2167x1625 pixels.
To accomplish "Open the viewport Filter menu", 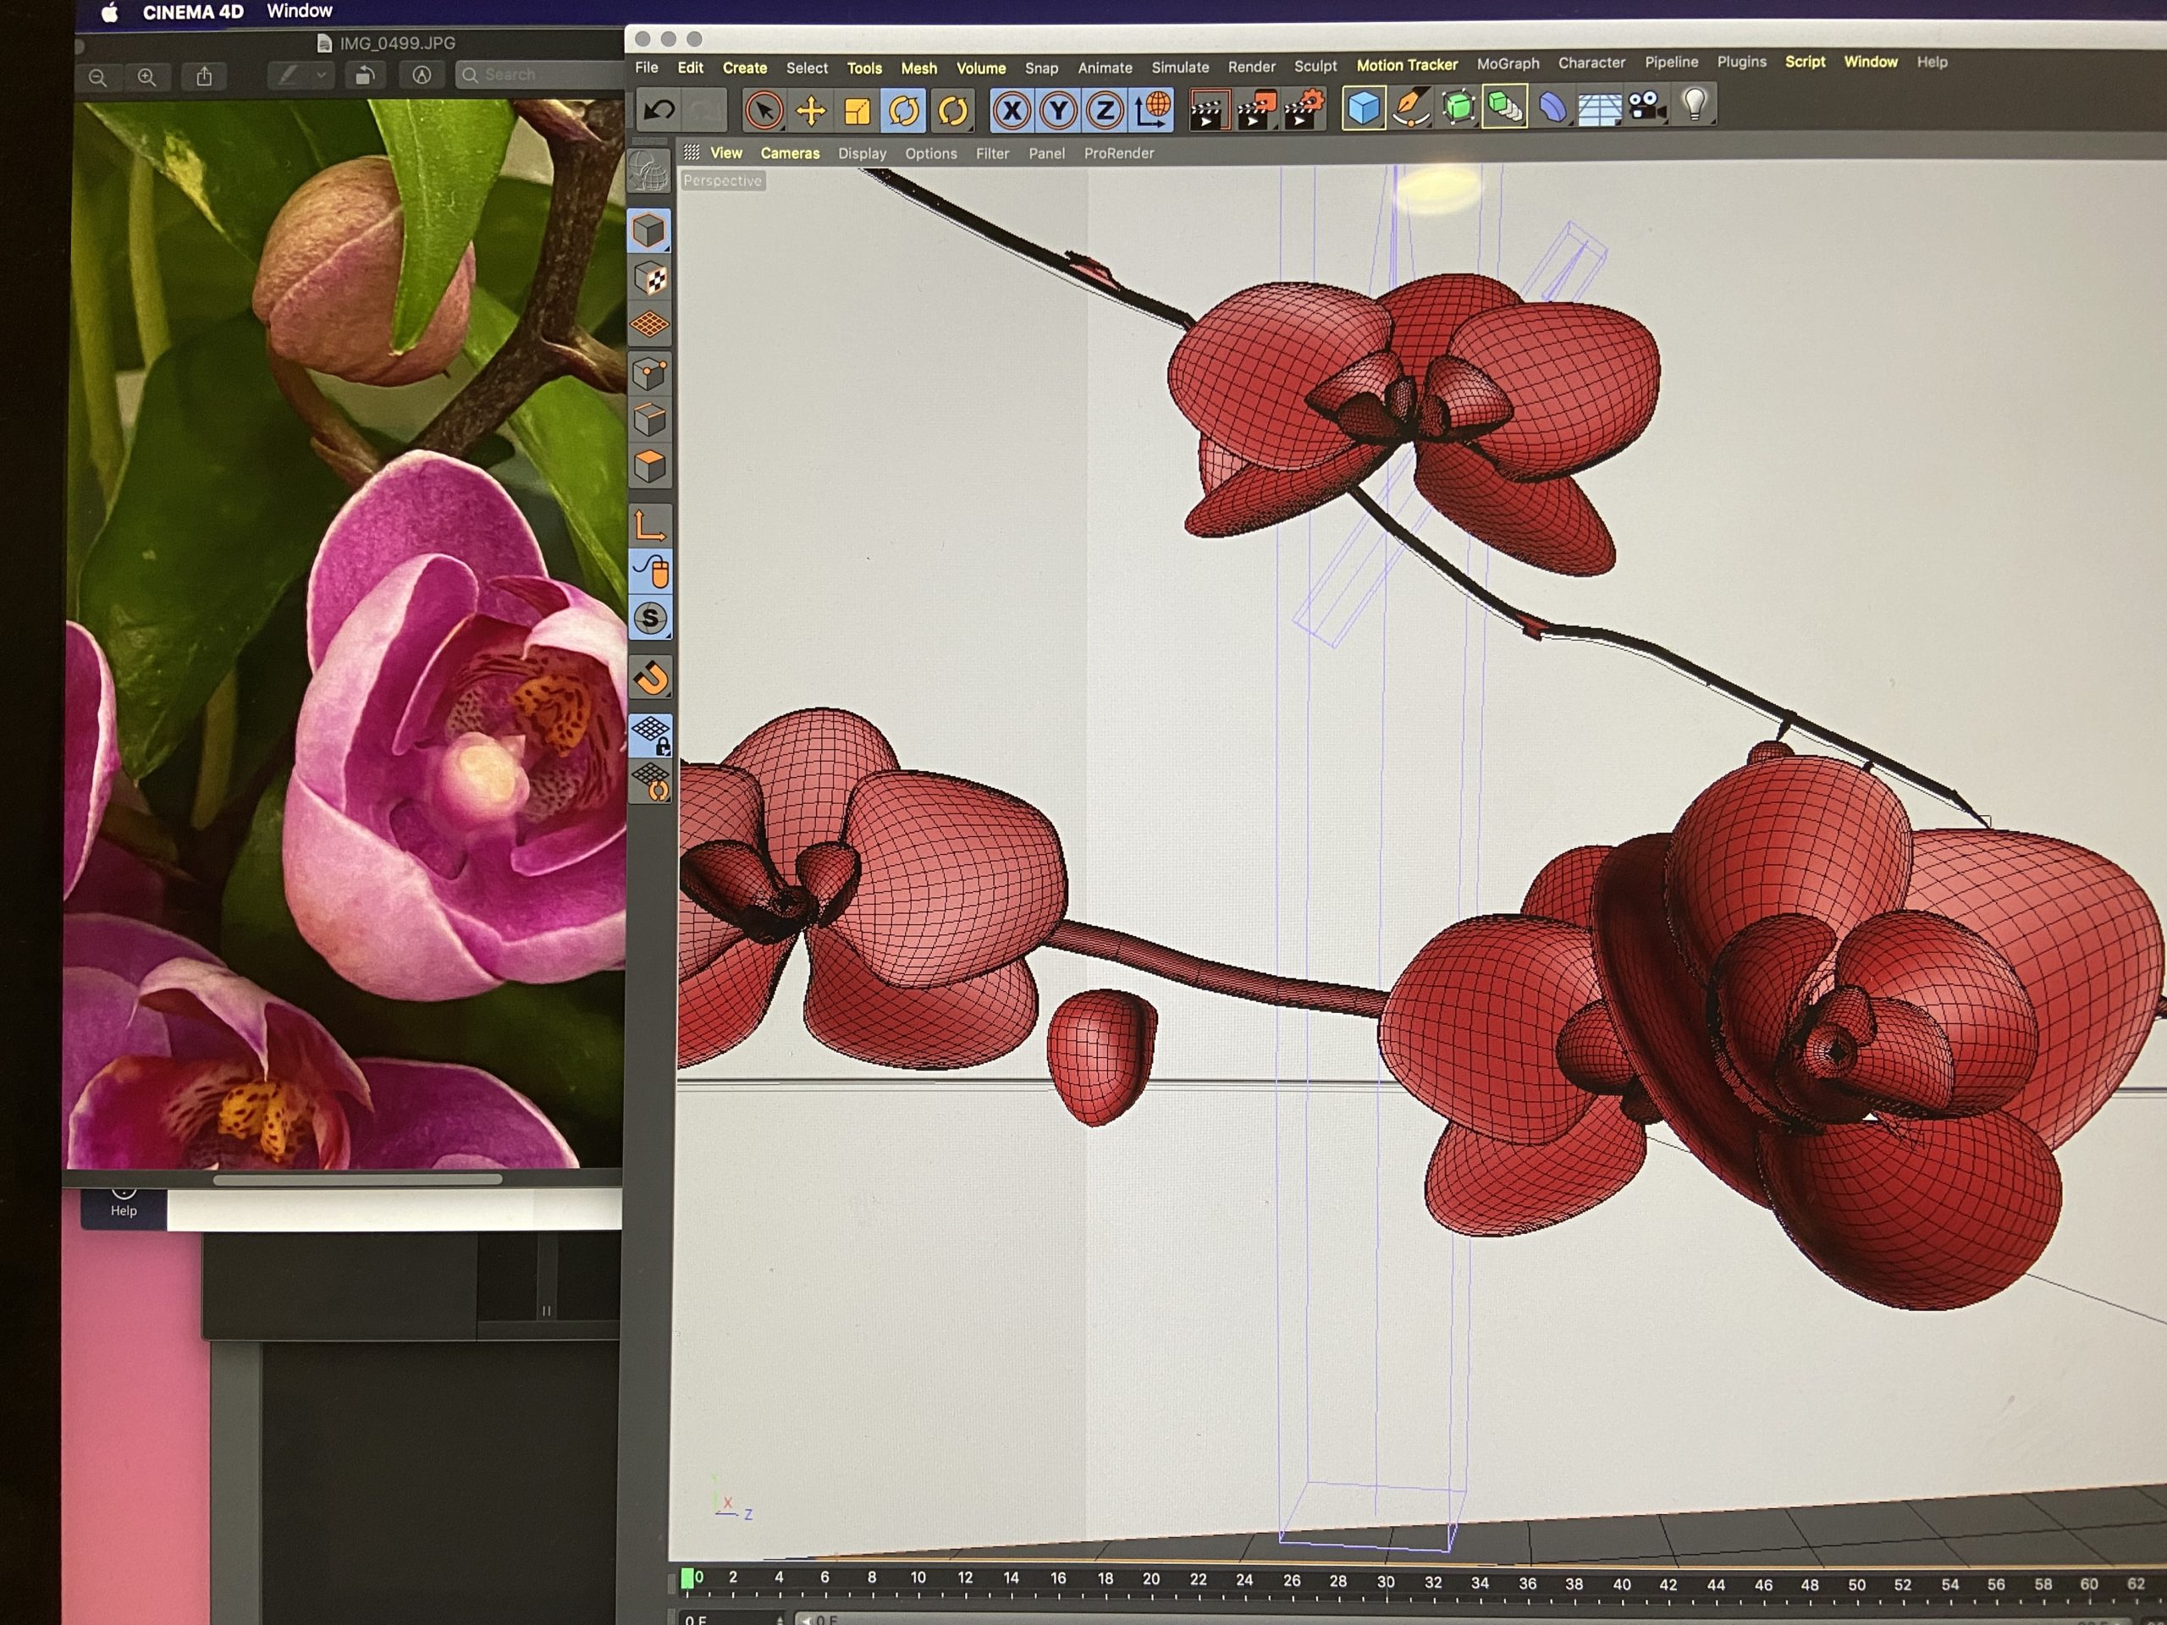I will pos(992,154).
